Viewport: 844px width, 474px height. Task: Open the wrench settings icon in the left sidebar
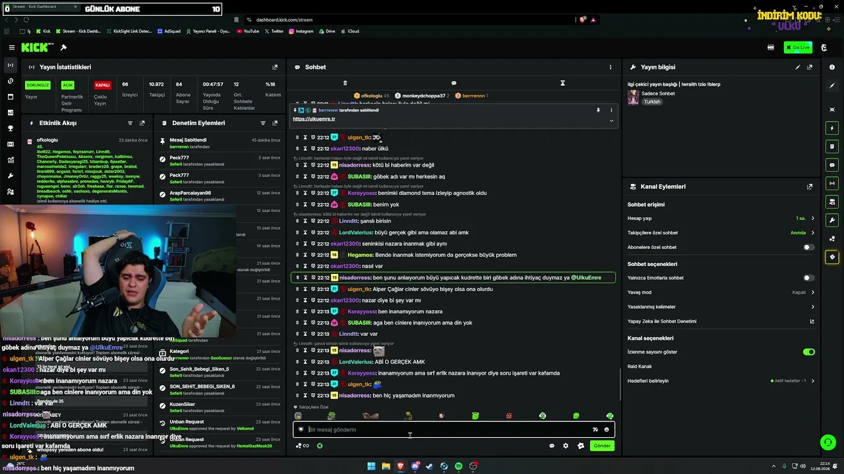click(x=11, y=176)
